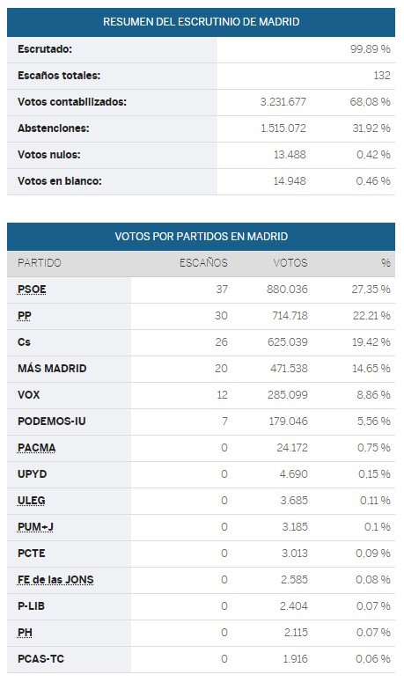Click the VOTOS column header
This screenshot has width=404, height=682.
(290, 263)
